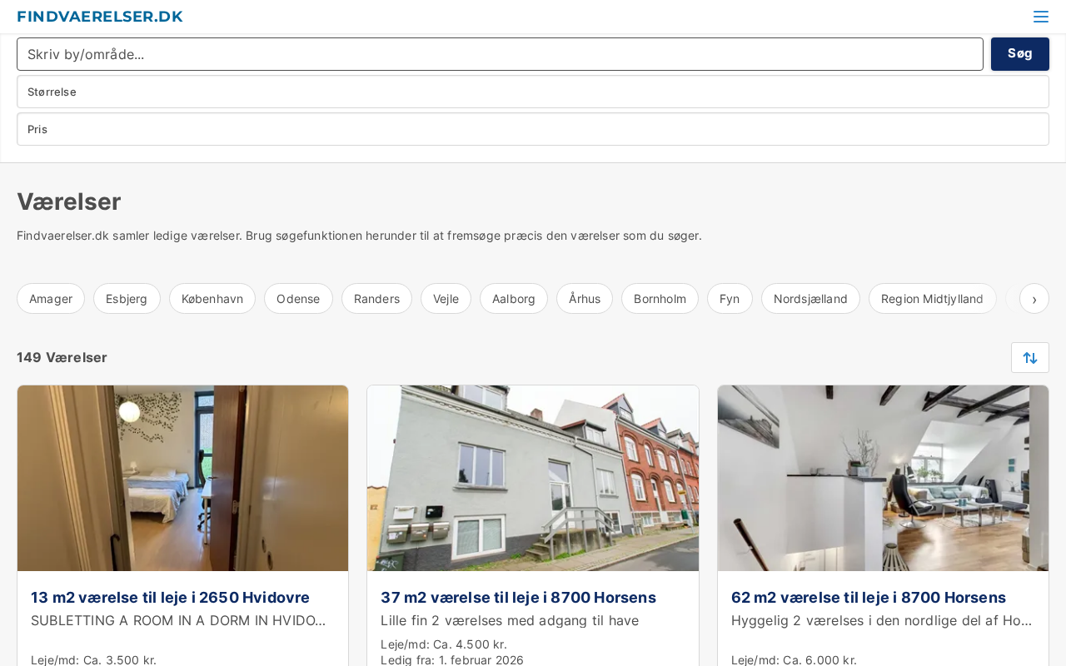Select the Amager area chip
Screen dimensions: 1066x666
coord(51,299)
